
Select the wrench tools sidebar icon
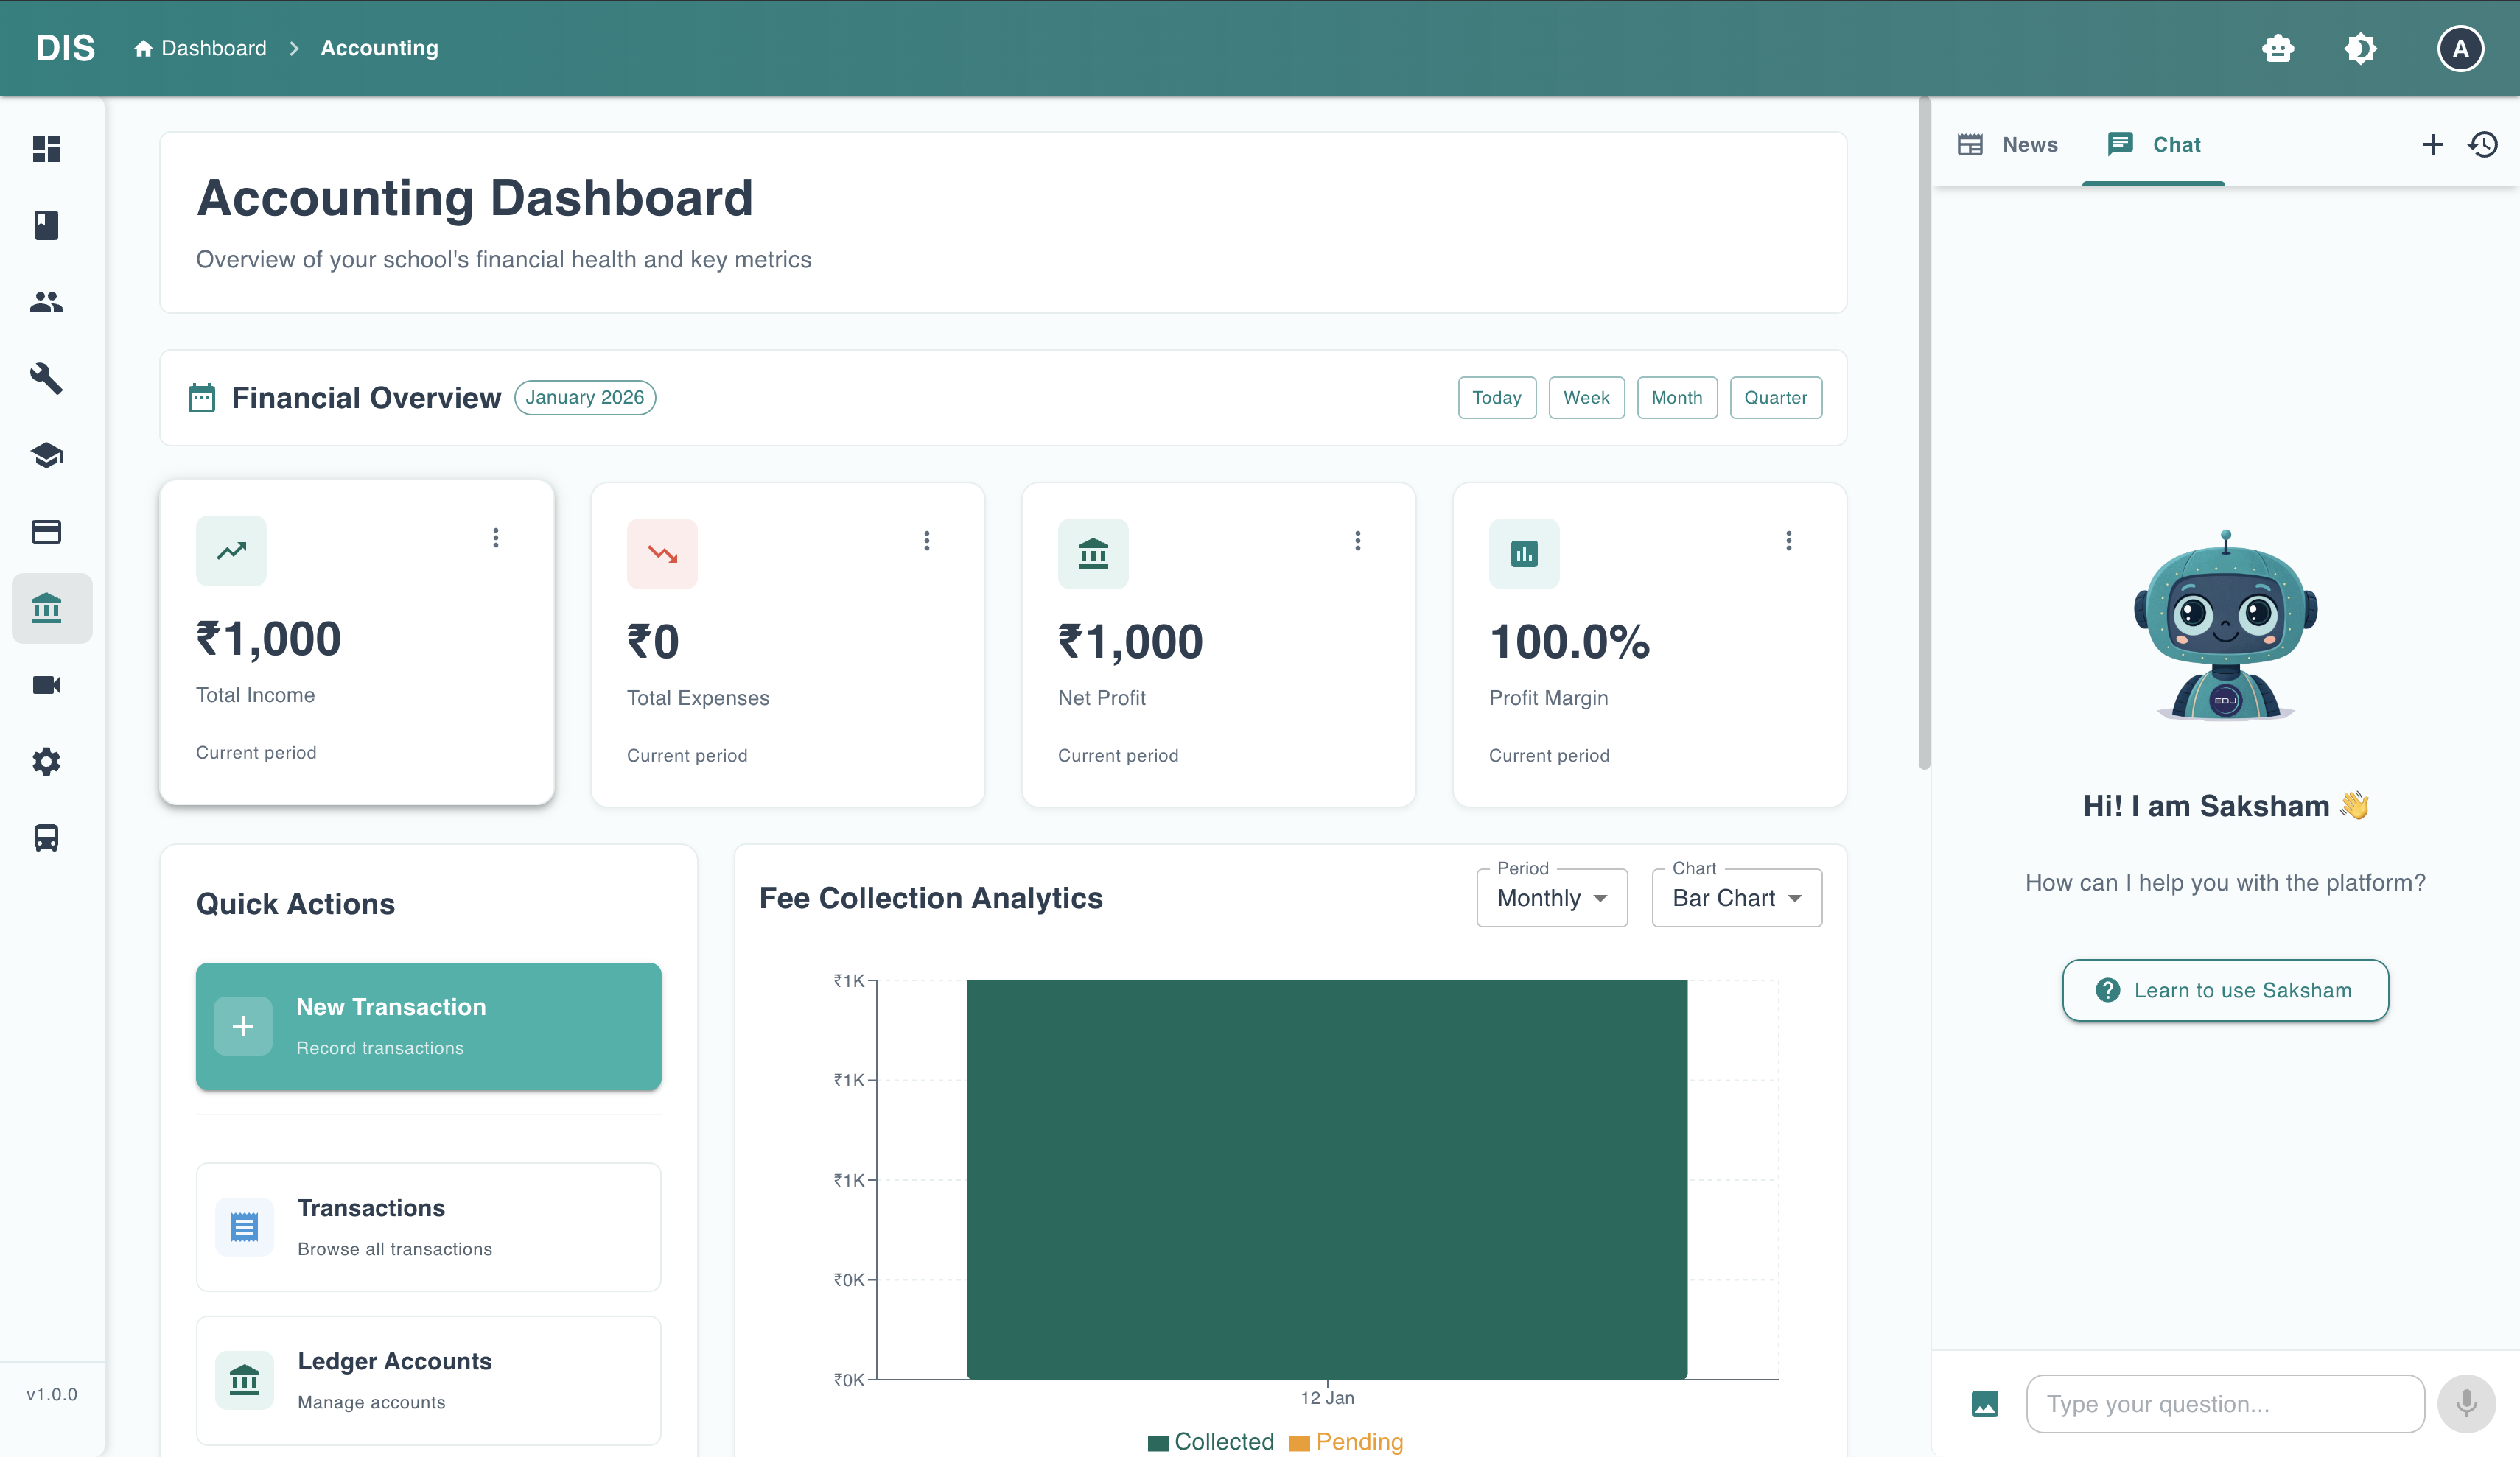coord(46,378)
